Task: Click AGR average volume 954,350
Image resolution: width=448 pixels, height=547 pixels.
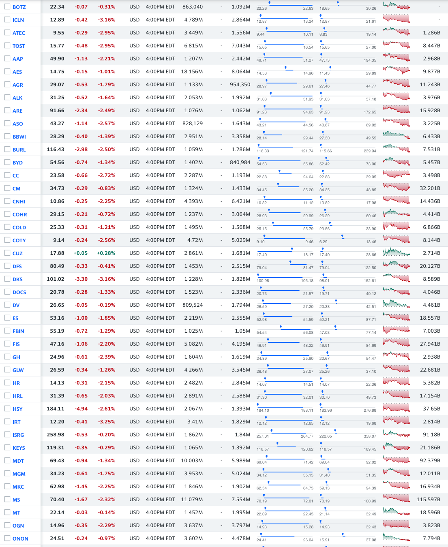Action: (x=240, y=85)
